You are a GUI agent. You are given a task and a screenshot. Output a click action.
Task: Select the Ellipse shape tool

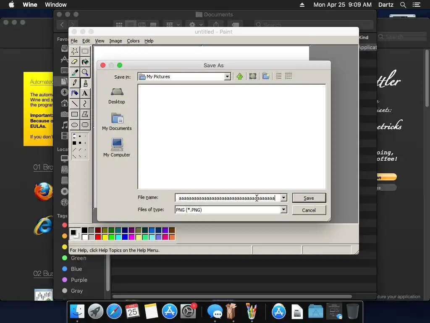coord(75,124)
